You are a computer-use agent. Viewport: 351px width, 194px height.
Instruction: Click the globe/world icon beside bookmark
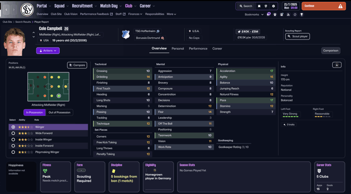266,6
